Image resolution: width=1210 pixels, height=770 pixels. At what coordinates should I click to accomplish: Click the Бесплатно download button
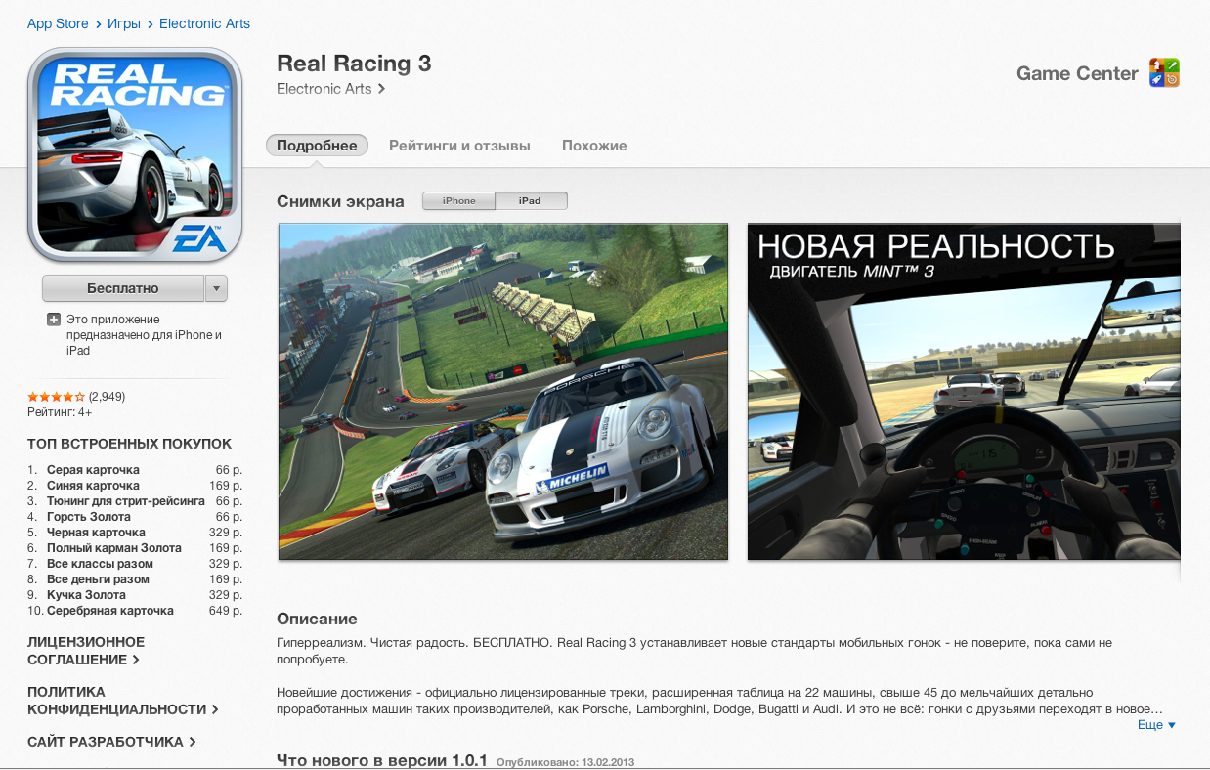123,288
